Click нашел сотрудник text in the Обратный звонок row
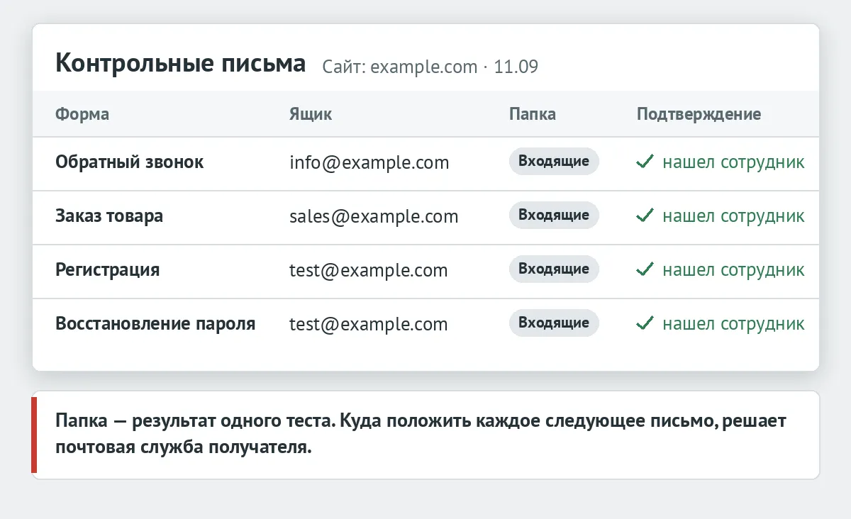Image resolution: width=851 pixels, height=519 pixels. [x=734, y=163]
